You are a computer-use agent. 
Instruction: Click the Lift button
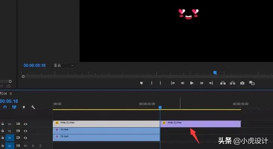click(x=223, y=83)
